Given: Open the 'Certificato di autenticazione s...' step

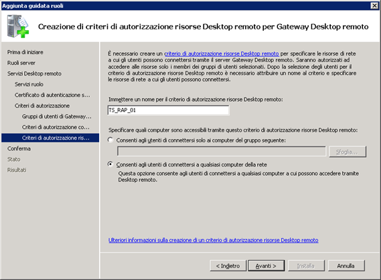Looking at the screenshot, I should (x=52, y=95).
